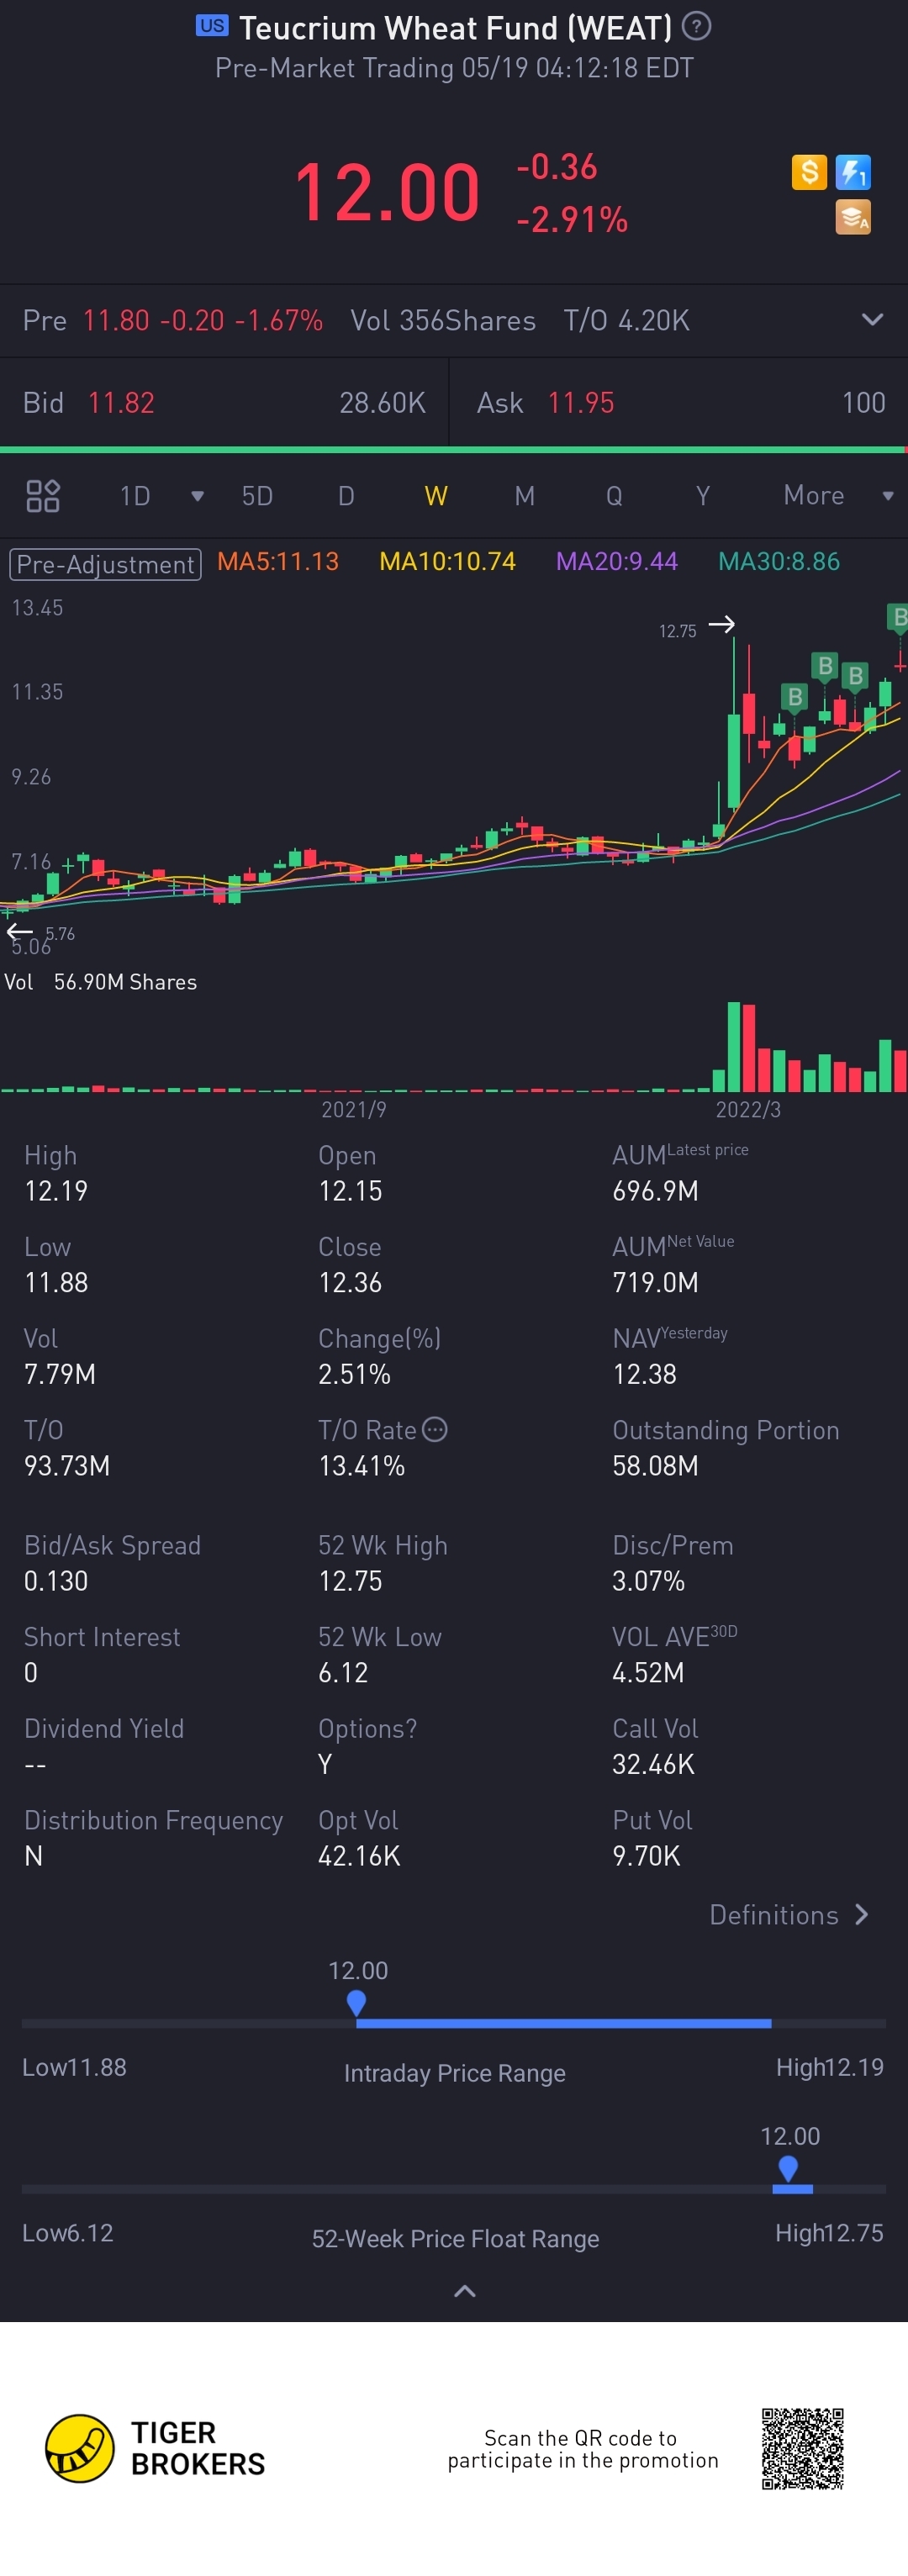The height and width of the screenshot is (2576, 908).
Task: Tap the orange dollar sign icon
Action: (809, 172)
